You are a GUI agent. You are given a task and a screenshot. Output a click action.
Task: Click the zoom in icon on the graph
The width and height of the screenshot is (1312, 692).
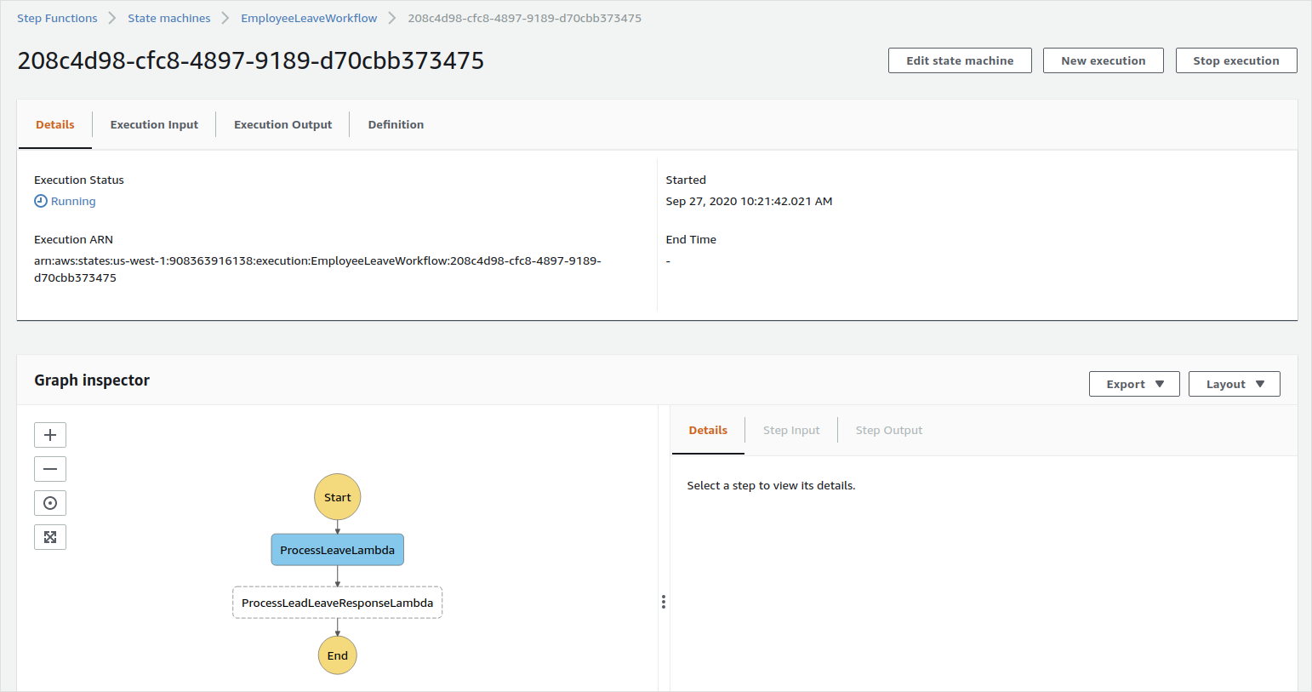pos(49,434)
